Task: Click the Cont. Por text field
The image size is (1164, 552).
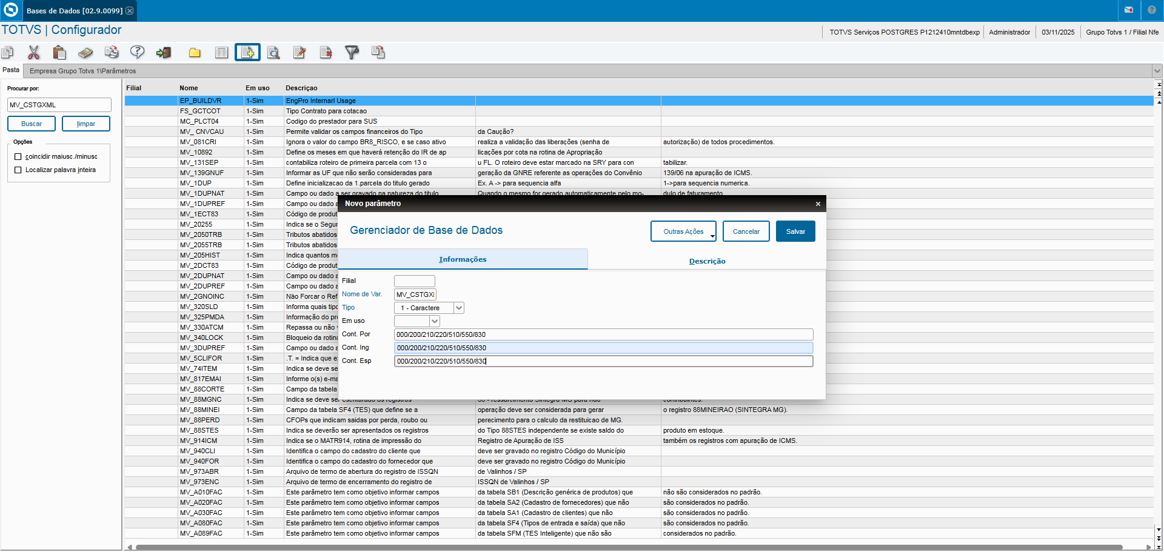Action: pos(603,334)
